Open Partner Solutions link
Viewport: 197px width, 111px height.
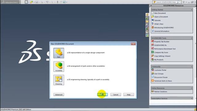pyautogui.click(x=161, y=92)
